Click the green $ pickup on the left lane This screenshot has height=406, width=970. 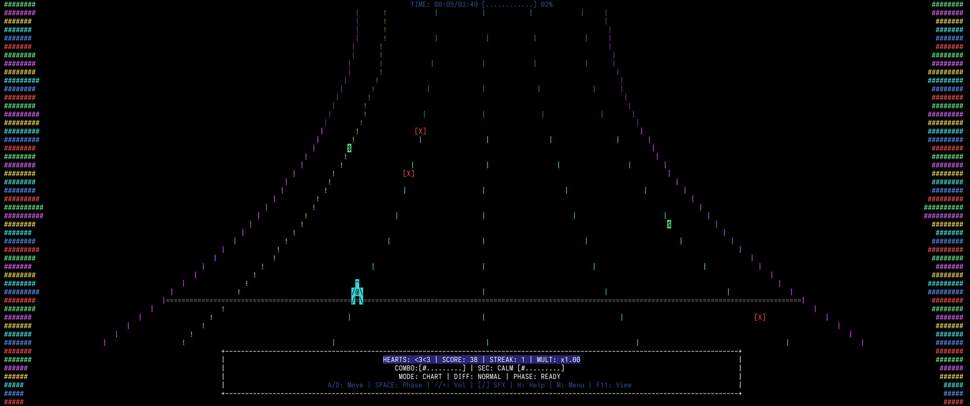click(x=349, y=148)
